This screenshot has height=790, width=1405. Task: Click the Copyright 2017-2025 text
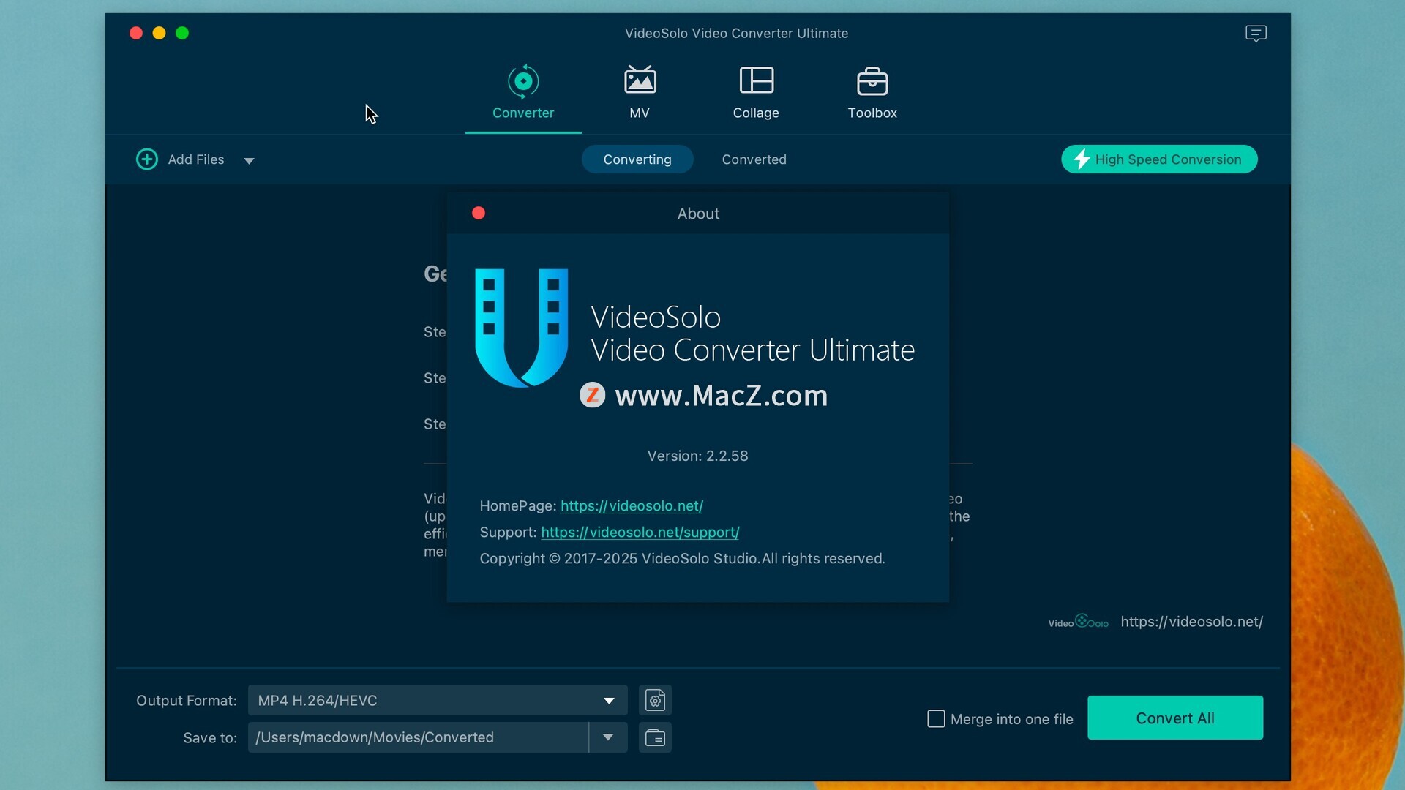tap(682, 558)
